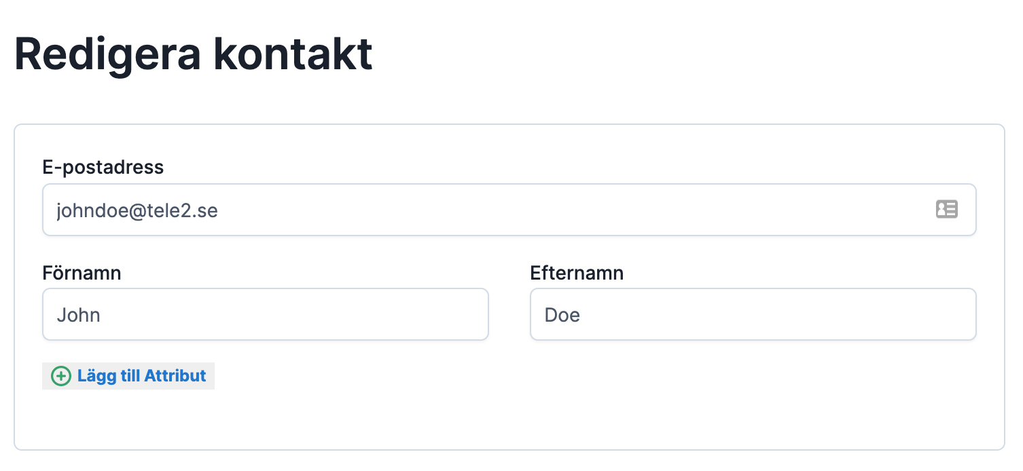Viewport: 1023px width, 471px height.
Task: Place cursor on the name John
Action: pyautogui.click(x=79, y=315)
